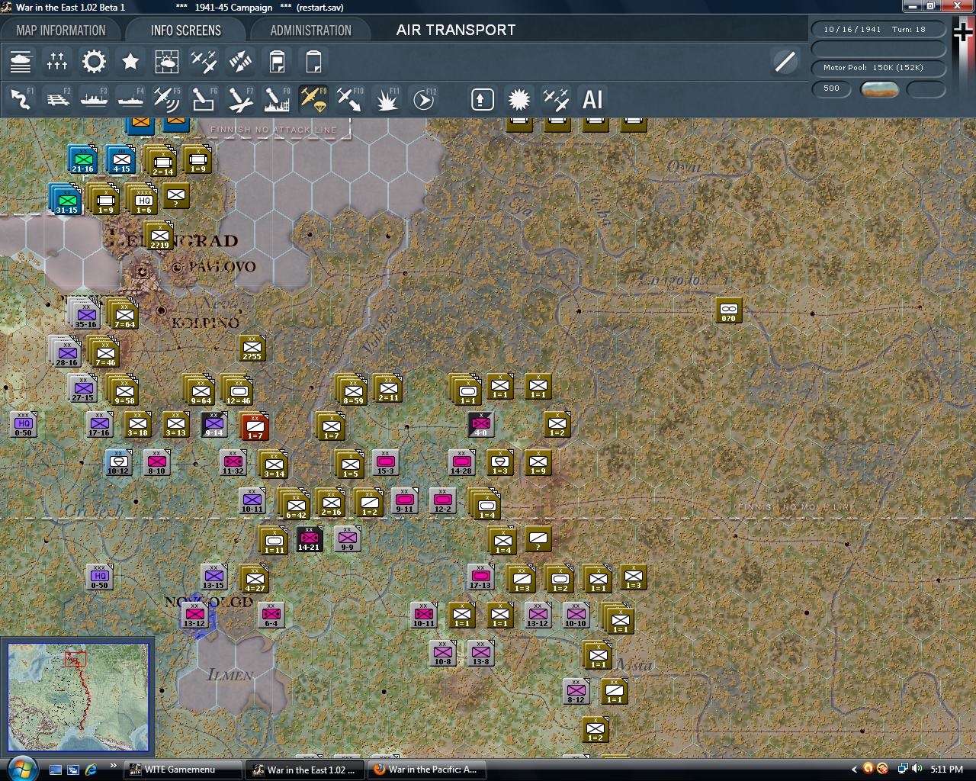Click the AI button
976x781 pixels.
pyautogui.click(x=592, y=99)
